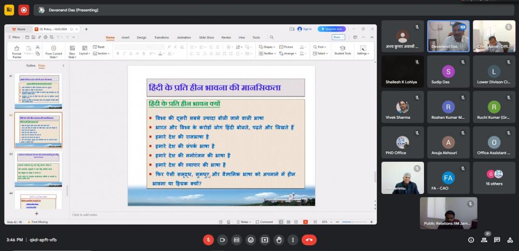
Task: Open the meeting activities icon
Action: 510,240
